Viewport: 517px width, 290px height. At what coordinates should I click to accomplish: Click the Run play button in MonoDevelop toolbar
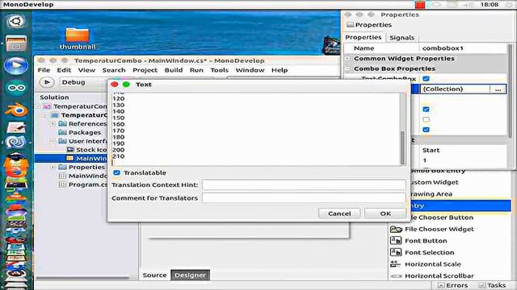pos(47,82)
